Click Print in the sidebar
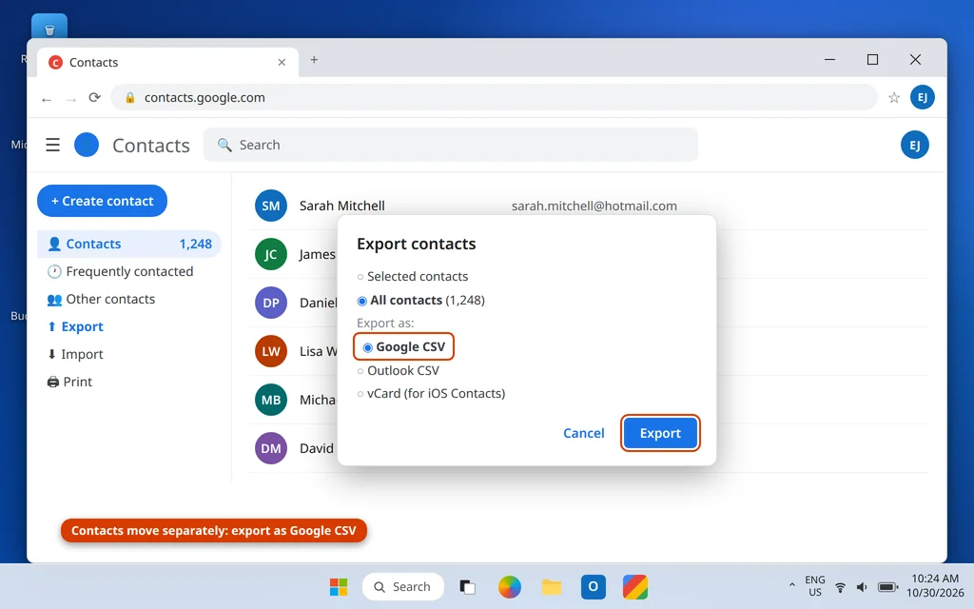This screenshot has height=609, width=974. pos(129,382)
